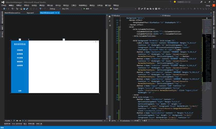Click the split editor plus icon
This screenshot has width=216, height=129.
(x=207, y=18)
